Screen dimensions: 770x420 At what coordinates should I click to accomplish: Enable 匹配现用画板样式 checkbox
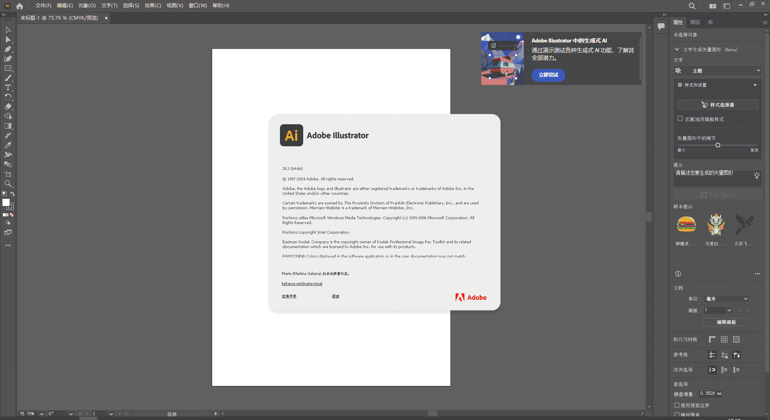(x=680, y=118)
